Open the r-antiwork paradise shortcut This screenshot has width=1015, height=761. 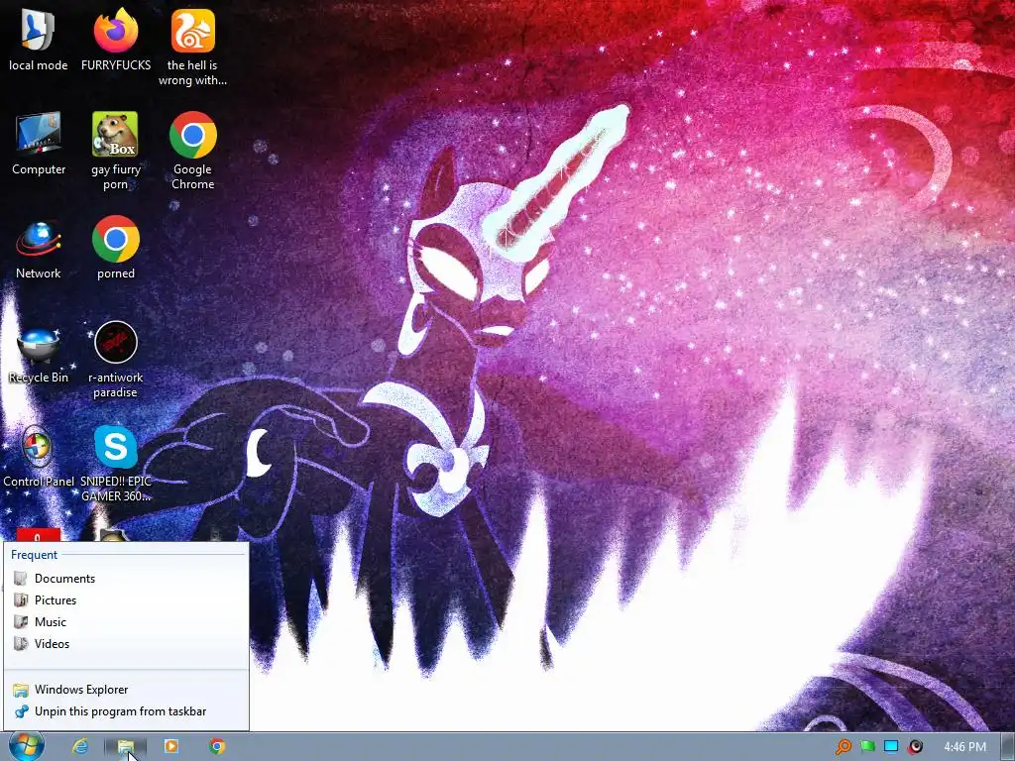115,359
